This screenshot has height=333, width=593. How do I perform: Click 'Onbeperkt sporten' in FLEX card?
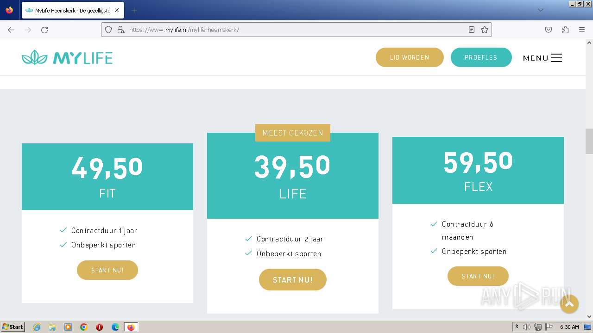474,252
